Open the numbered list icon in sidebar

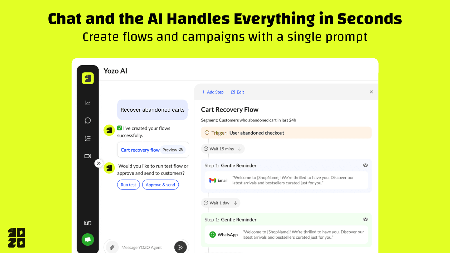coord(88,138)
